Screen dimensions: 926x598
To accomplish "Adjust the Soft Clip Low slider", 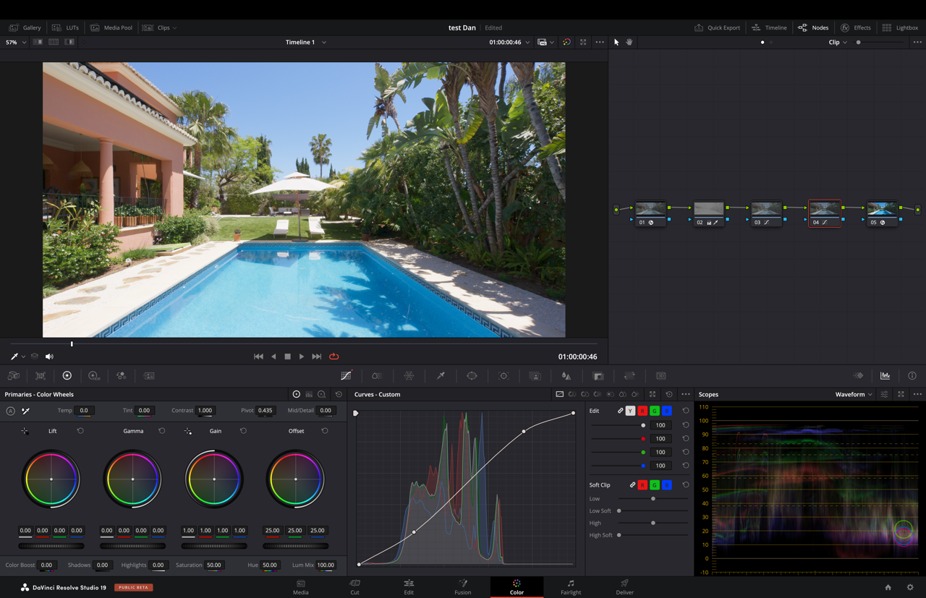I will [x=653, y=499].
